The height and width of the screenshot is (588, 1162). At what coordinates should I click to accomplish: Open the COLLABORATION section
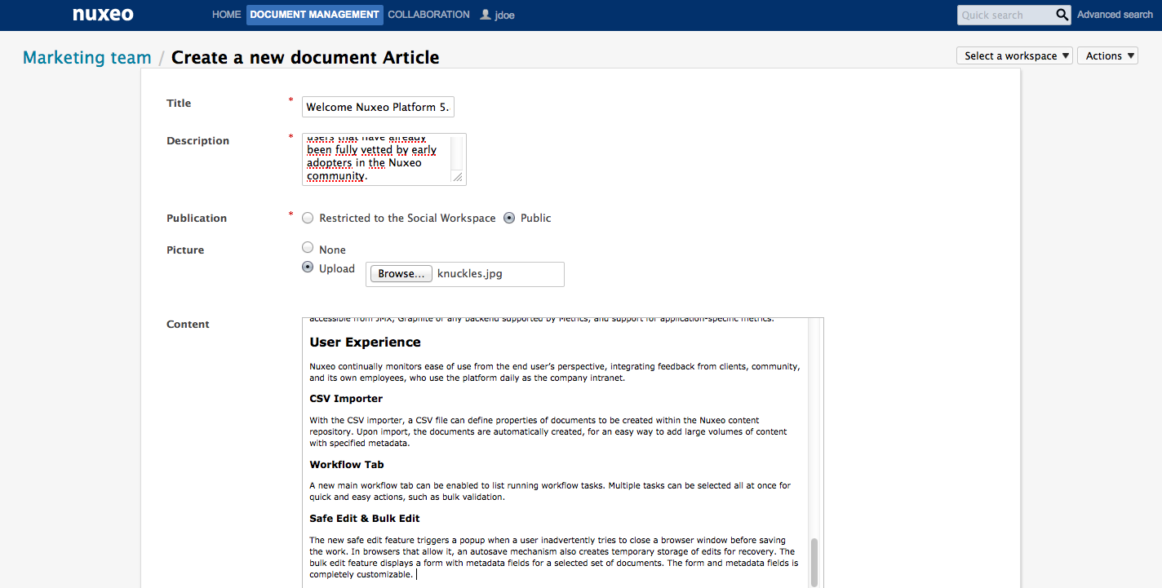(x=428, y=15)
